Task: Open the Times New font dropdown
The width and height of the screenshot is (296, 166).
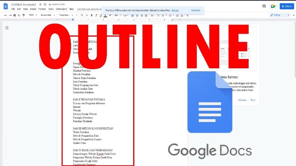Action: pyautogui.click(x=66, y=15)
